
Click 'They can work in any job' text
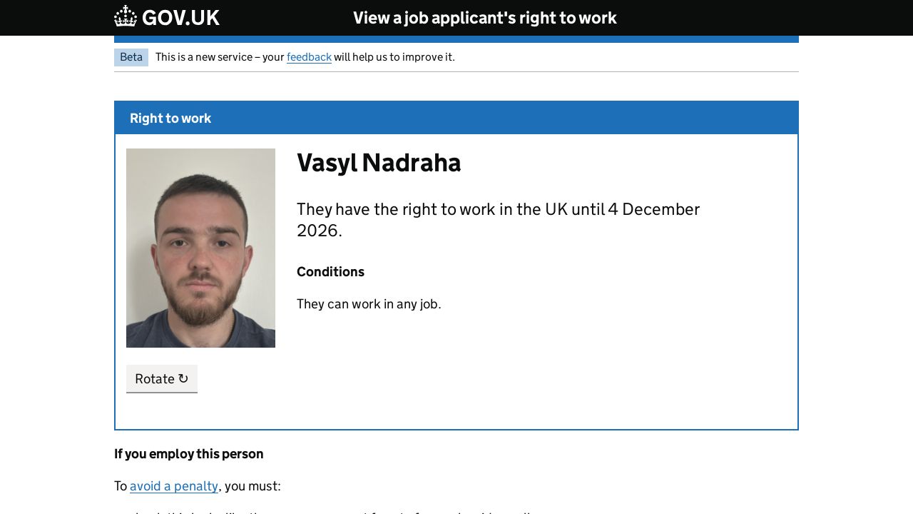[369, 304]
